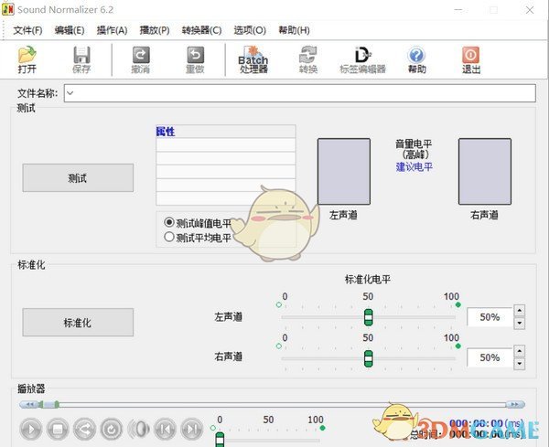The width and height of the screenshot is (549, 447).
Task: Click the player play button
Action: tap(31, 429)
